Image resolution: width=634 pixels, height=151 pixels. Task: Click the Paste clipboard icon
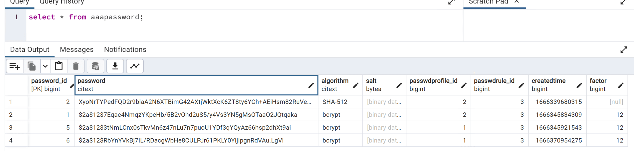[x=59, y=66]
